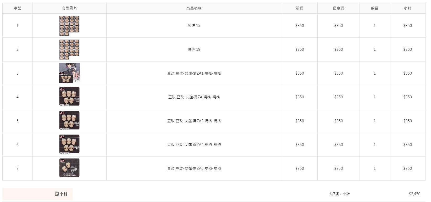This screenshot has width=431, height=202.
Task: Click the 序號 column header
Action: (x=18, y=8)
